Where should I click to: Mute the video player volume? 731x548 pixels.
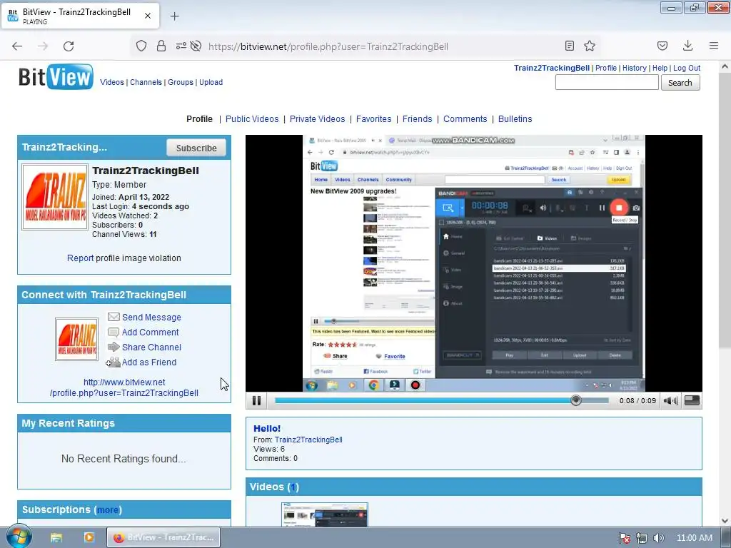tap(670, 401)
